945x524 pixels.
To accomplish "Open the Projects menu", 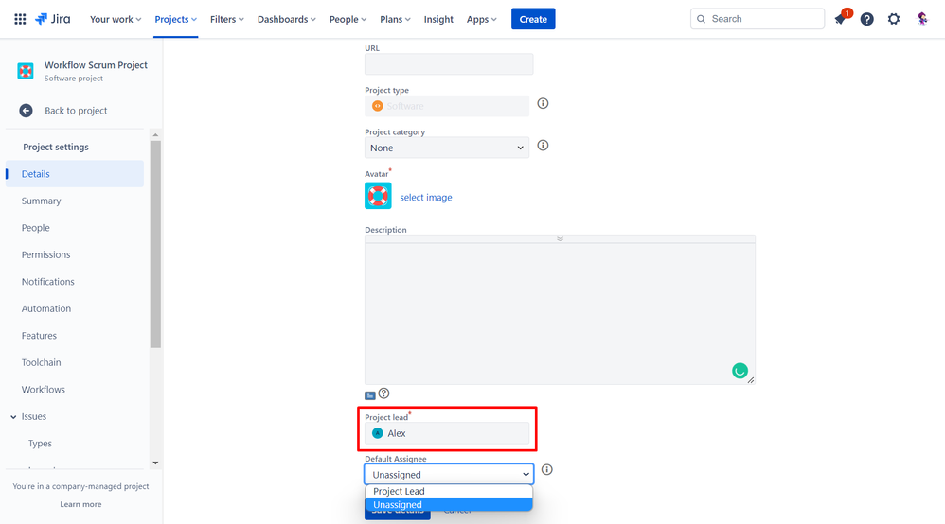I will tap(175, 19).
